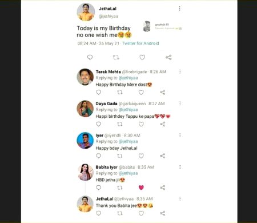Open @jethiyaa mention in Tarak Mehta's reply
The image size is (257, 223).
(128, 78)
